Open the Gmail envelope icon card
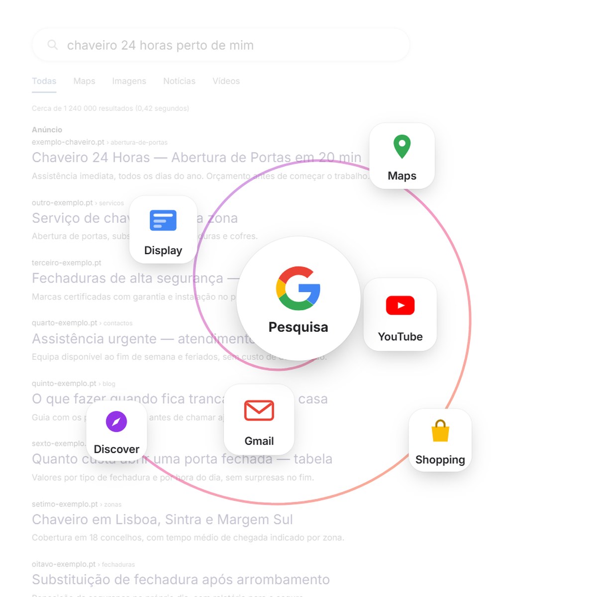The width and height of the screenshot is (597, 597). (x=259, y=419)
